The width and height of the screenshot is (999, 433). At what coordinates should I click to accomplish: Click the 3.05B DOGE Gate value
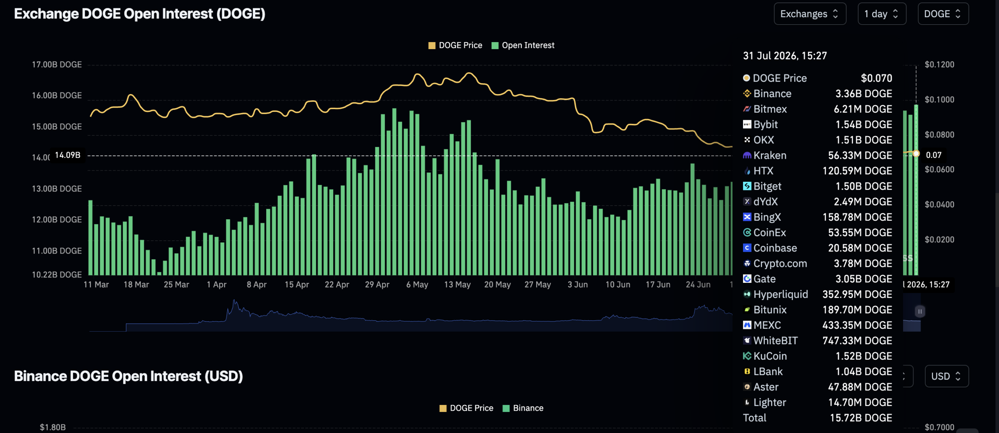click(864, 279)
